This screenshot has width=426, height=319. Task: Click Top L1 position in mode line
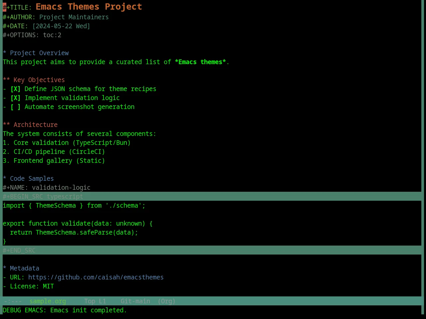tap(95, 301)
